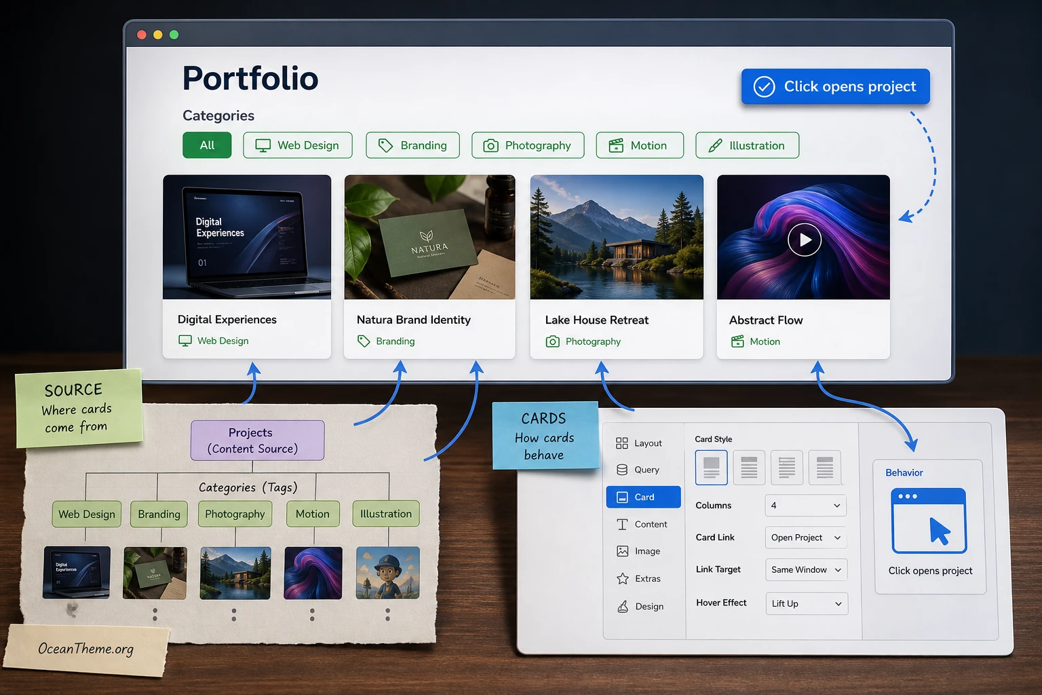This screenshot has width=1042, height=695.
Task: Click the Click opens project banner button
Action: [835, 86]
